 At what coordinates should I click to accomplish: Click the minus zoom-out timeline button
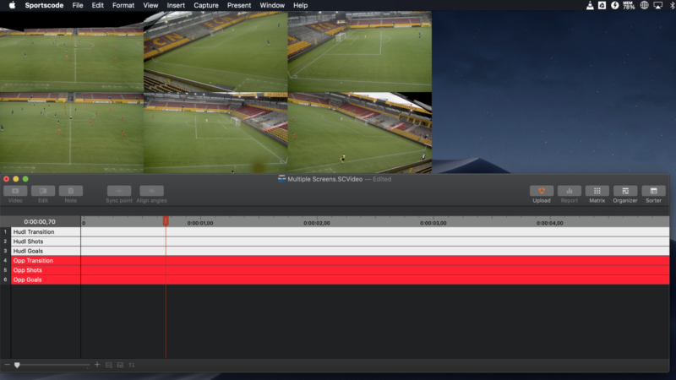pyautogui.click(x=7, y=365)
